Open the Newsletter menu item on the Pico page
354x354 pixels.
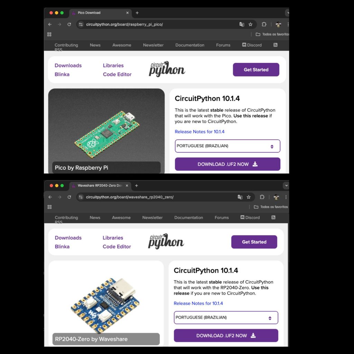click(x=153, y=45)
